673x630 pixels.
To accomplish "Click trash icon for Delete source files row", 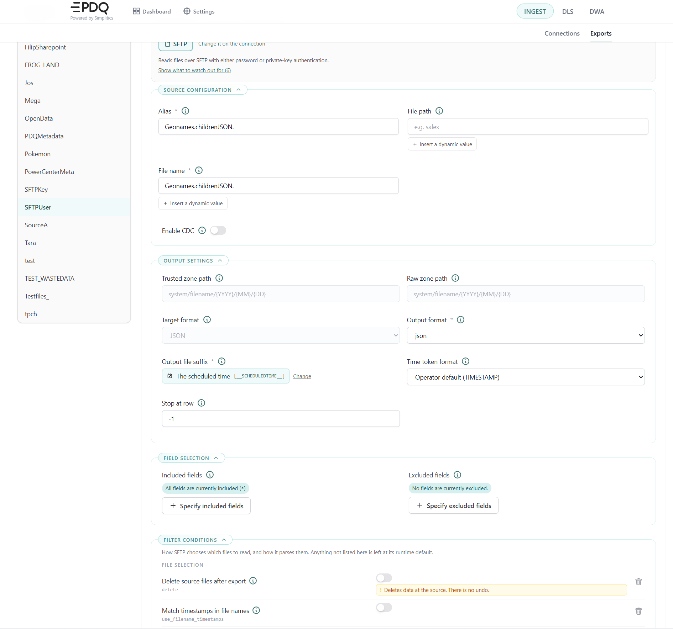I will 639,582.
